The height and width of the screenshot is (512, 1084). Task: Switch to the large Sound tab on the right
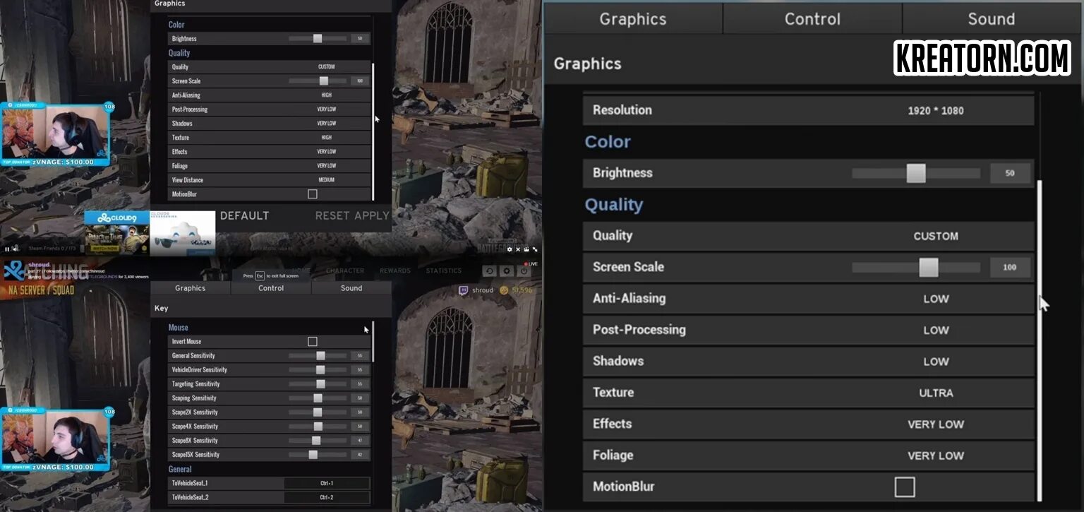[992, 19]
